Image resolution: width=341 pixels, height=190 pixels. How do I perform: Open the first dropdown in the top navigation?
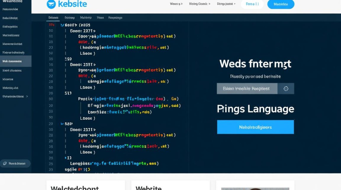(176, 4)
